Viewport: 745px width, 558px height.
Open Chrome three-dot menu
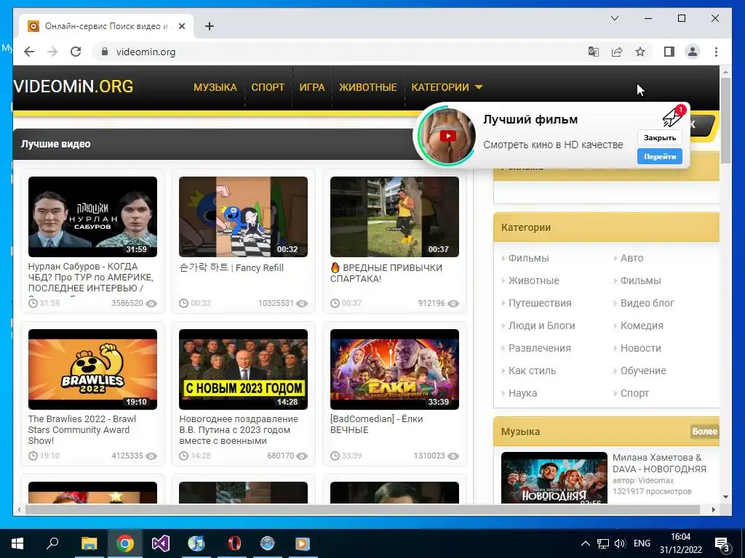(x=716, y=52)
